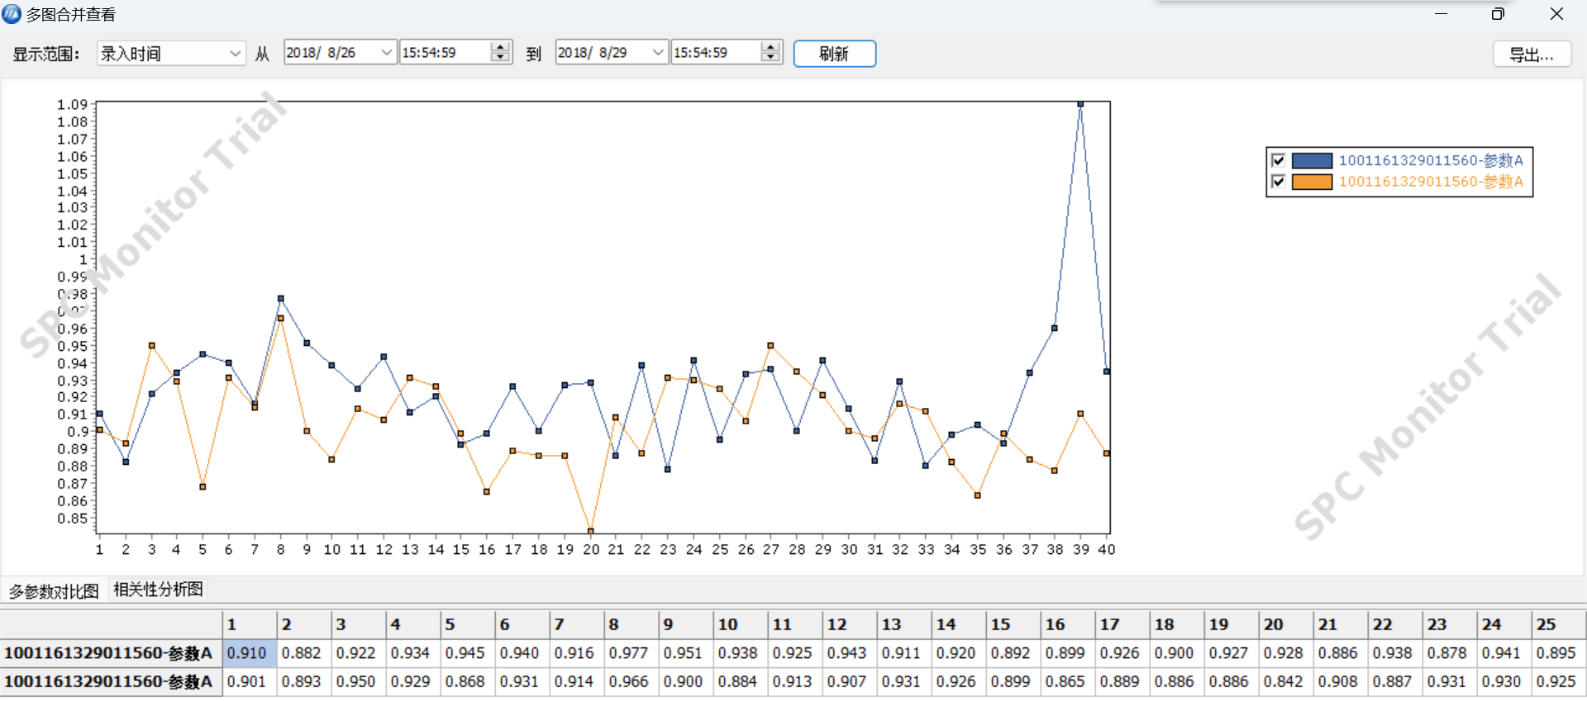Viewport: 1587px width, 701px height.
Task: Click the 刷新 button
Action: [x=834, y=54]
